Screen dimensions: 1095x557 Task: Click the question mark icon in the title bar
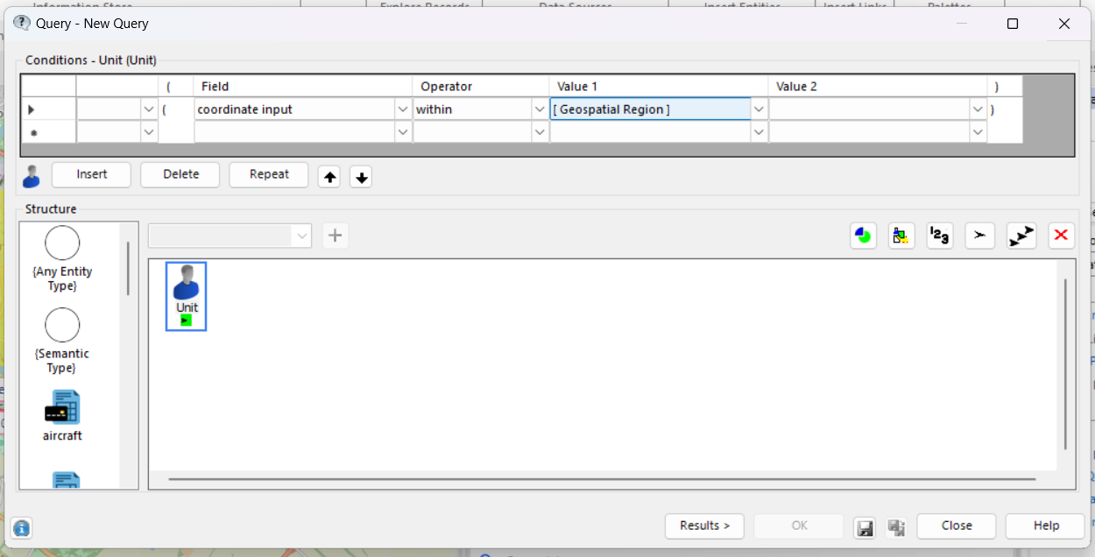22,23
